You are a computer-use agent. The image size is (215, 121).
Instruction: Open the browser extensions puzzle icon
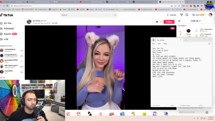point(198,6)
